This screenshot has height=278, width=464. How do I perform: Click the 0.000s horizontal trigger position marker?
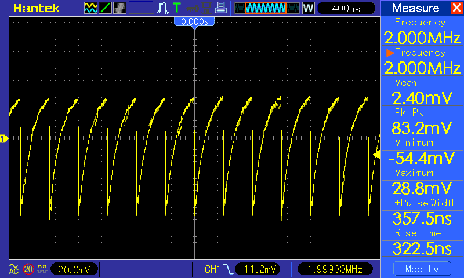click(194, 21)
